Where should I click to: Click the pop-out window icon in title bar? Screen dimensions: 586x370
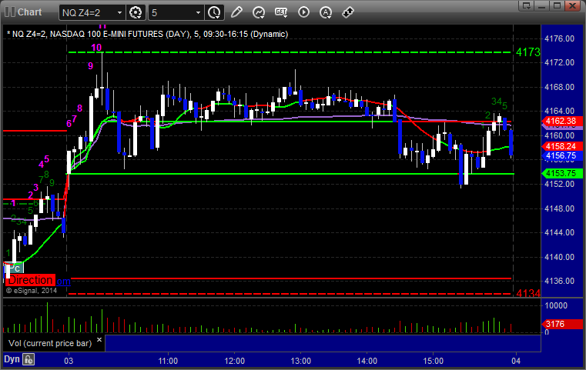(527, 5)
